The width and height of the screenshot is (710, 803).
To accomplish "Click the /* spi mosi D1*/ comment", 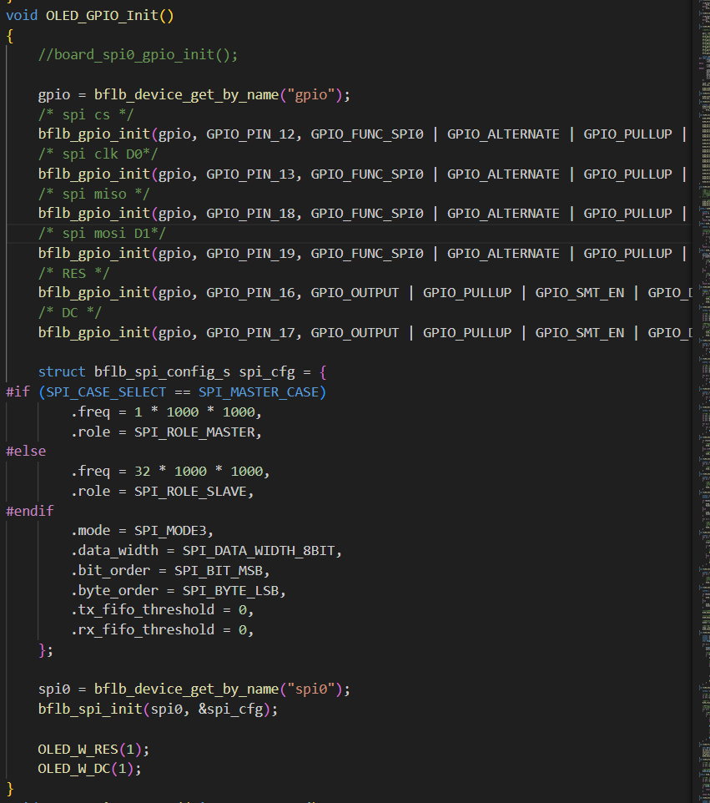I will point(103,234).
